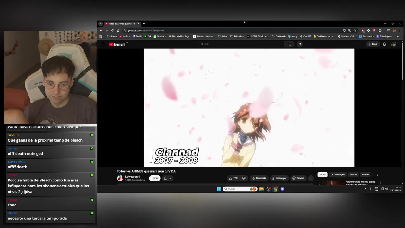Open File Explorer from the taskbar
Screen dimensions: 405x228
click(x=261, y=189)
